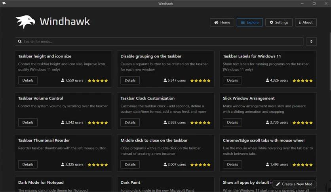The image size is (331, 192).
Task: Click the Taskbar Thumbnail Reorder title
Action: (x=44, y=140)
